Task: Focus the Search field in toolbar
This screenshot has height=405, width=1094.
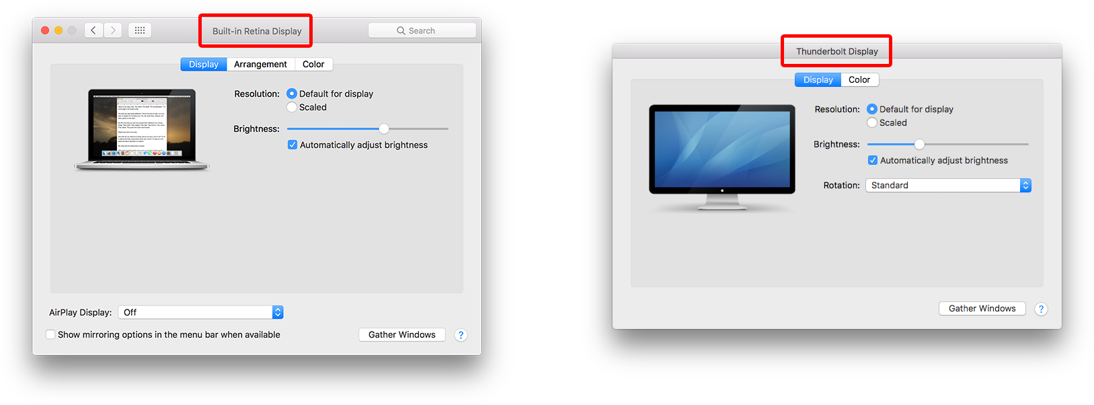Action: tap(422, 31)
